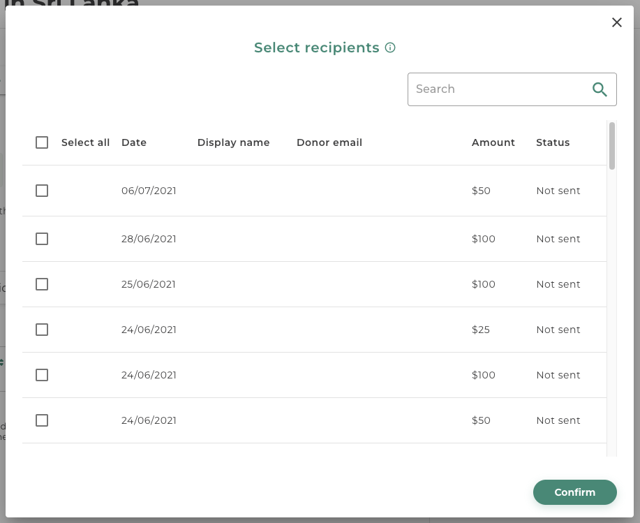Screen dimensions: 640x523
Task: Click the date 06/07/2021
Action: pos(149,191)
